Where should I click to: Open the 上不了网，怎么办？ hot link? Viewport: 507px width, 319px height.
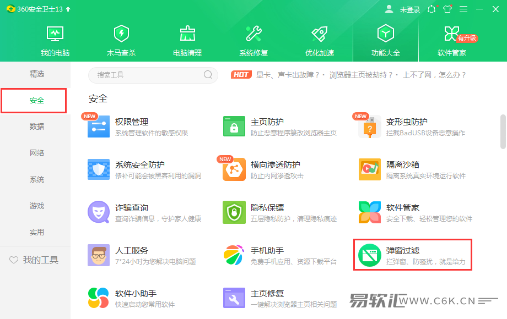pos(434,75)
